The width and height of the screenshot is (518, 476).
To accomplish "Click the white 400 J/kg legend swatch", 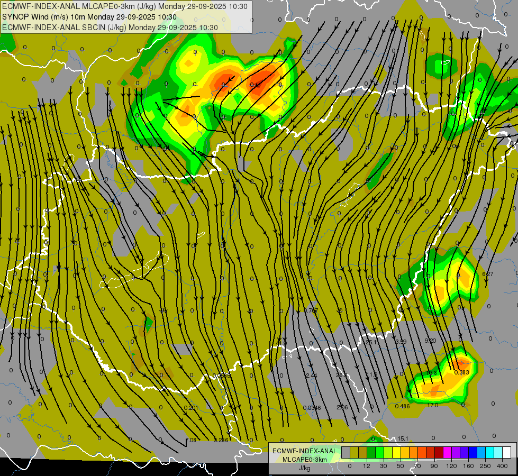I will [506, 452].
